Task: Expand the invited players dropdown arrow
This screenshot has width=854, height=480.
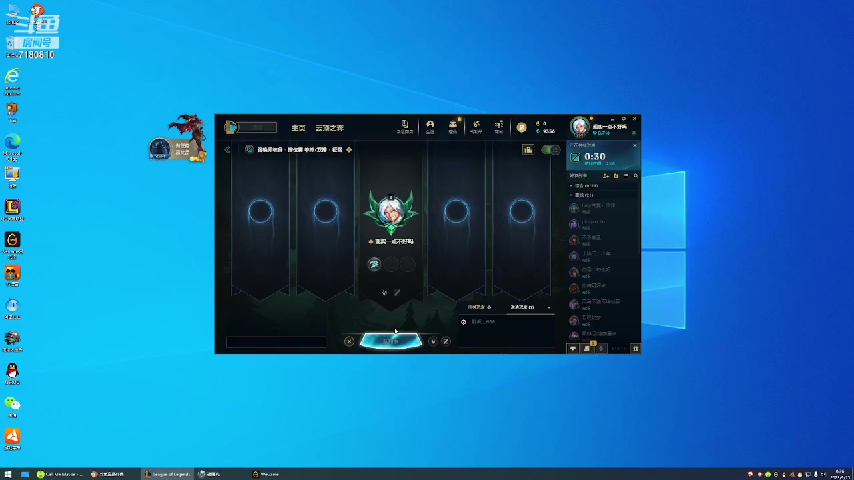Action: point(549,307)
